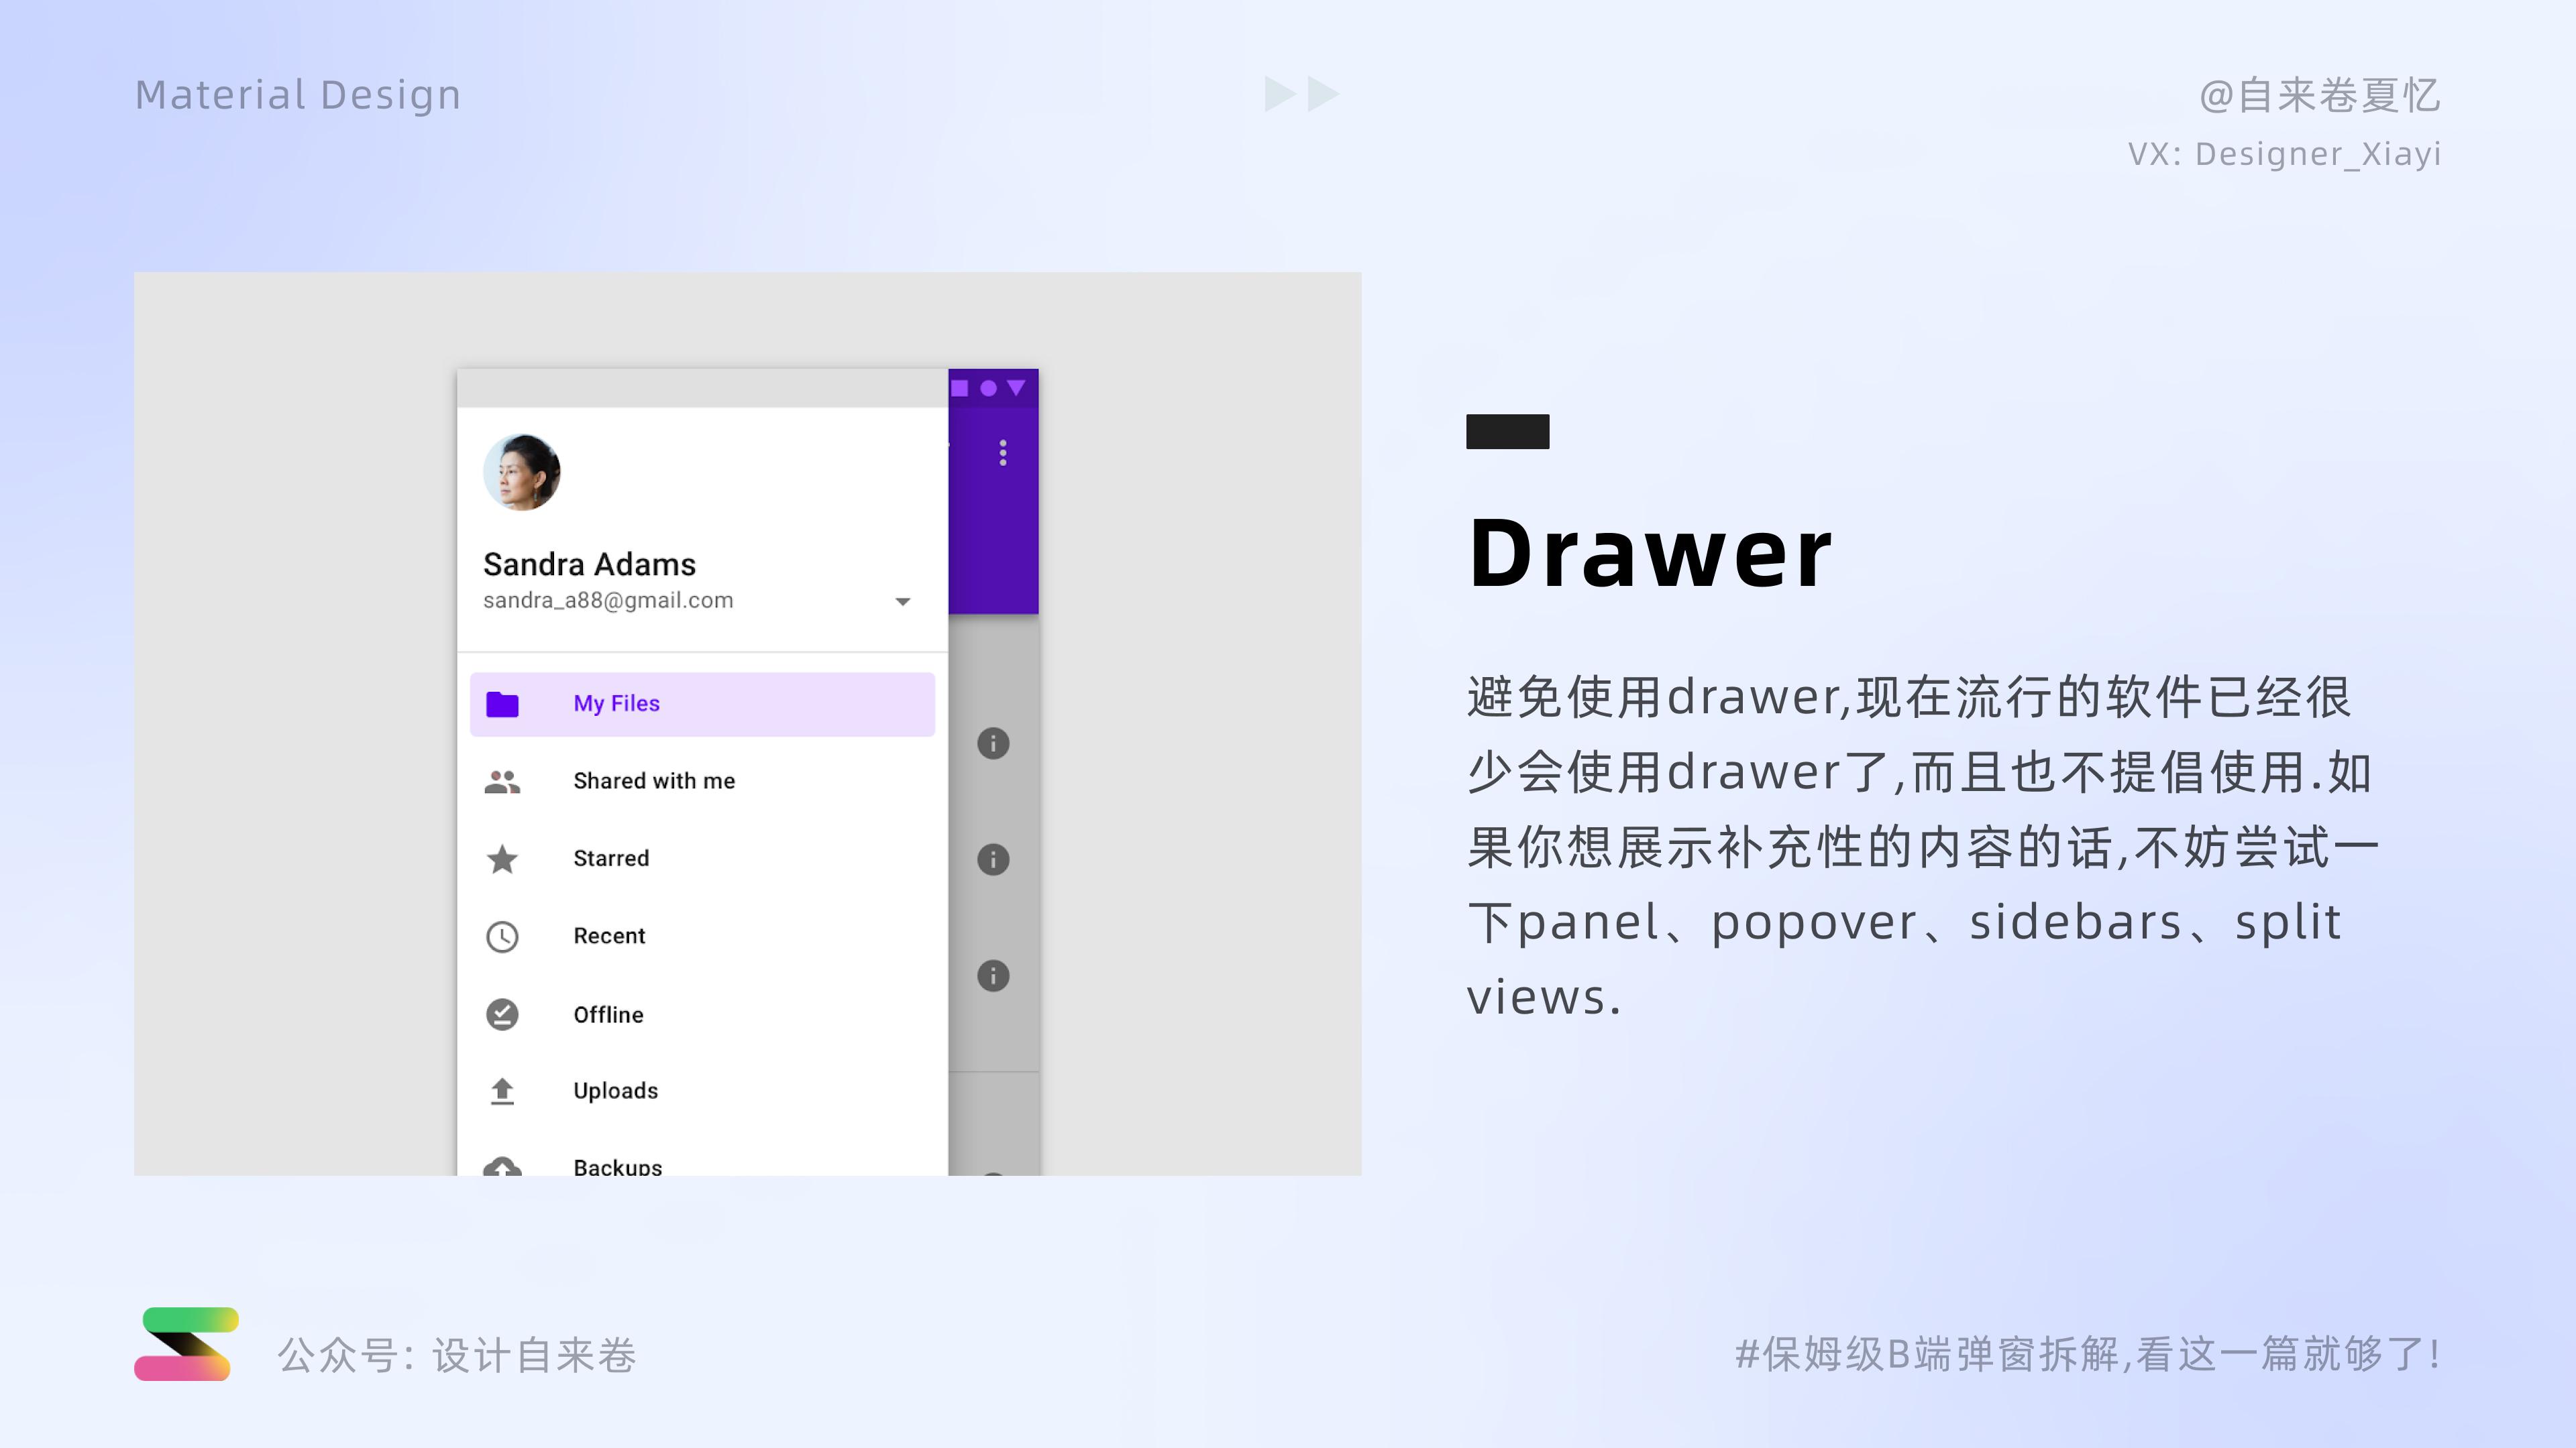Expand the account dropdown arrow
This screenshot has width=2576, height=1448.
tap(903, 601)
